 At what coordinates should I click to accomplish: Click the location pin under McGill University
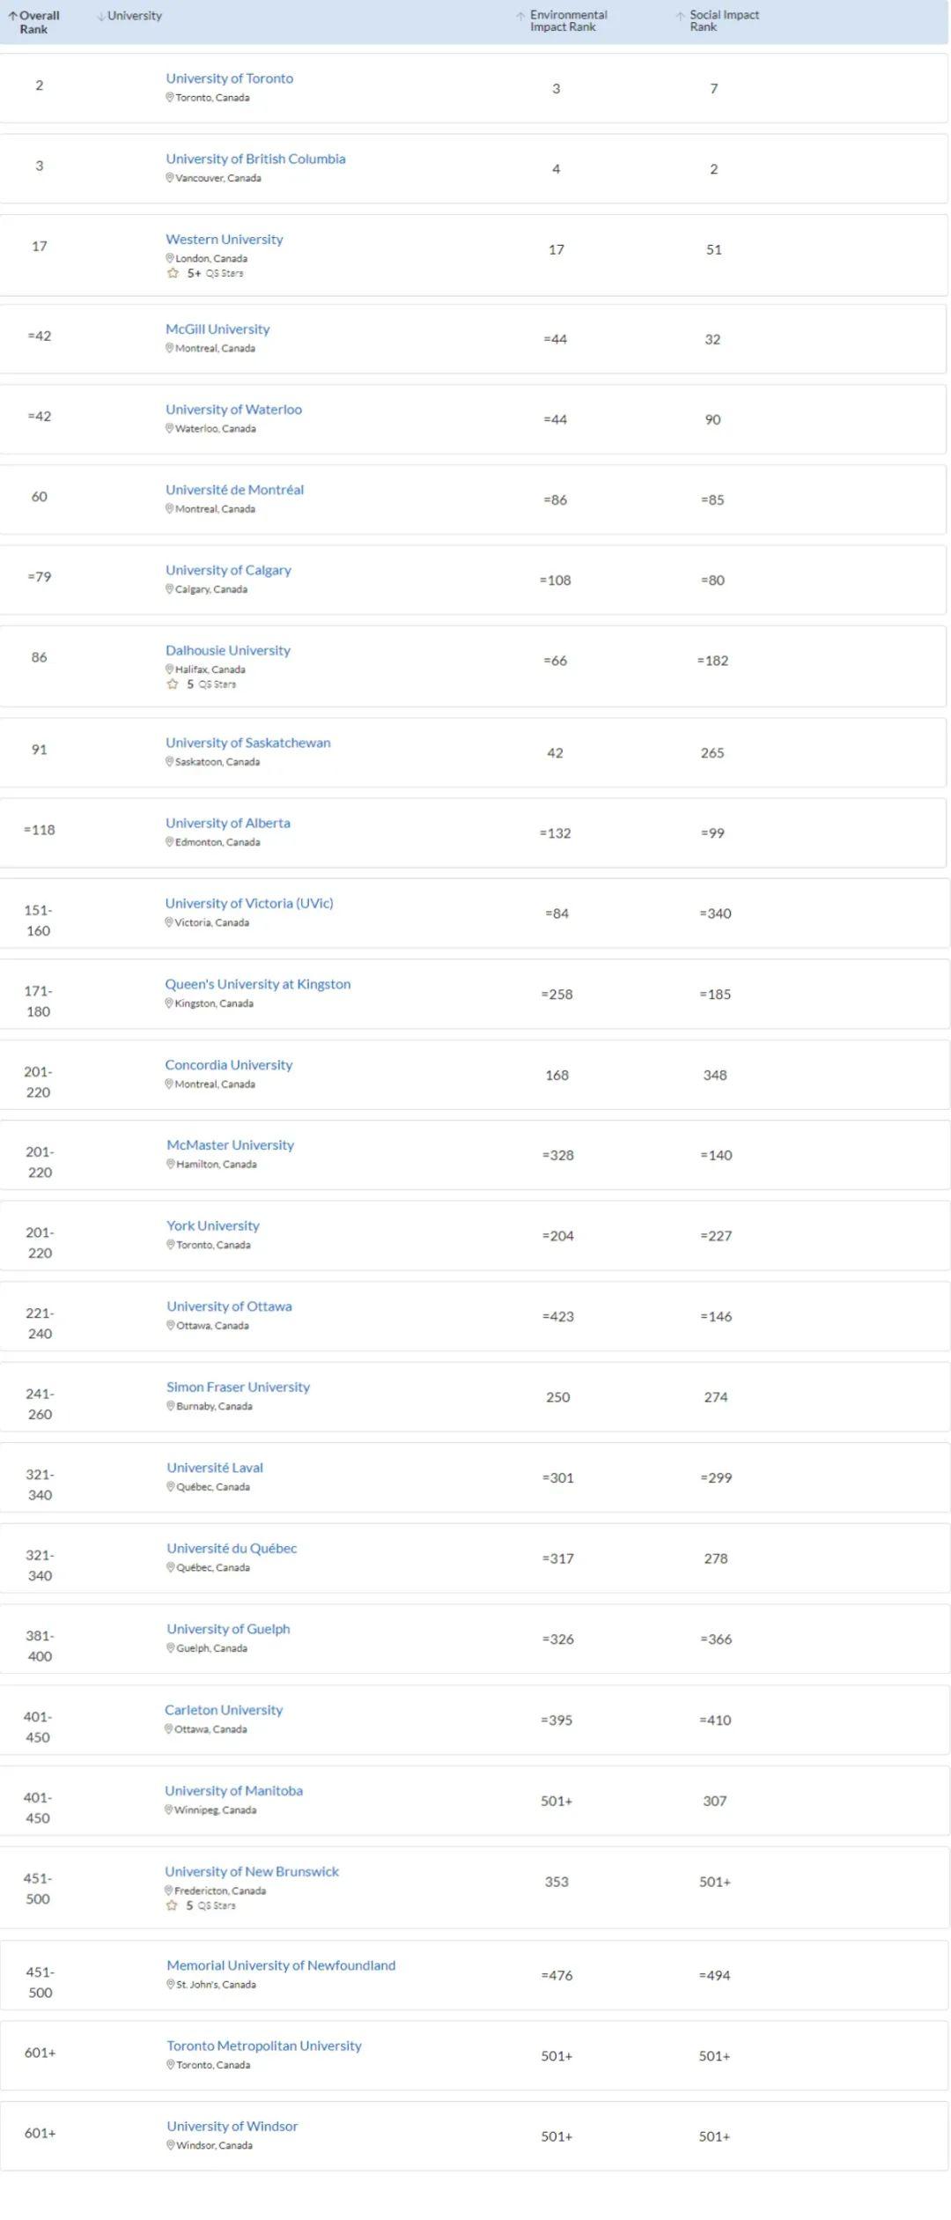(170, 348)
